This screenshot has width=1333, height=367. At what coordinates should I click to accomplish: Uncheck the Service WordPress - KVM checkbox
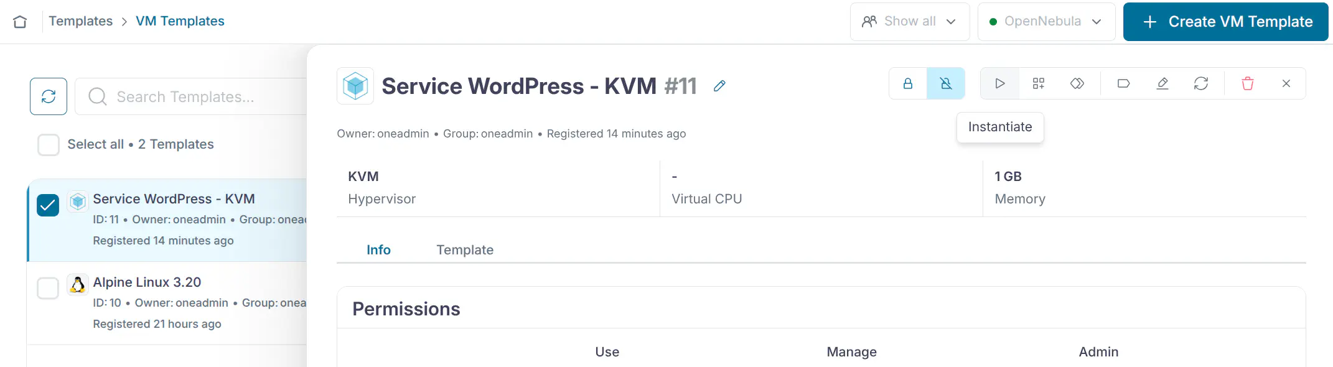pos(48,205)
